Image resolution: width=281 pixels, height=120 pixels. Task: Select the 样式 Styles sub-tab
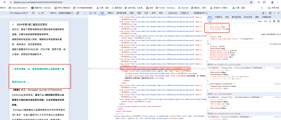coord(210,17)
